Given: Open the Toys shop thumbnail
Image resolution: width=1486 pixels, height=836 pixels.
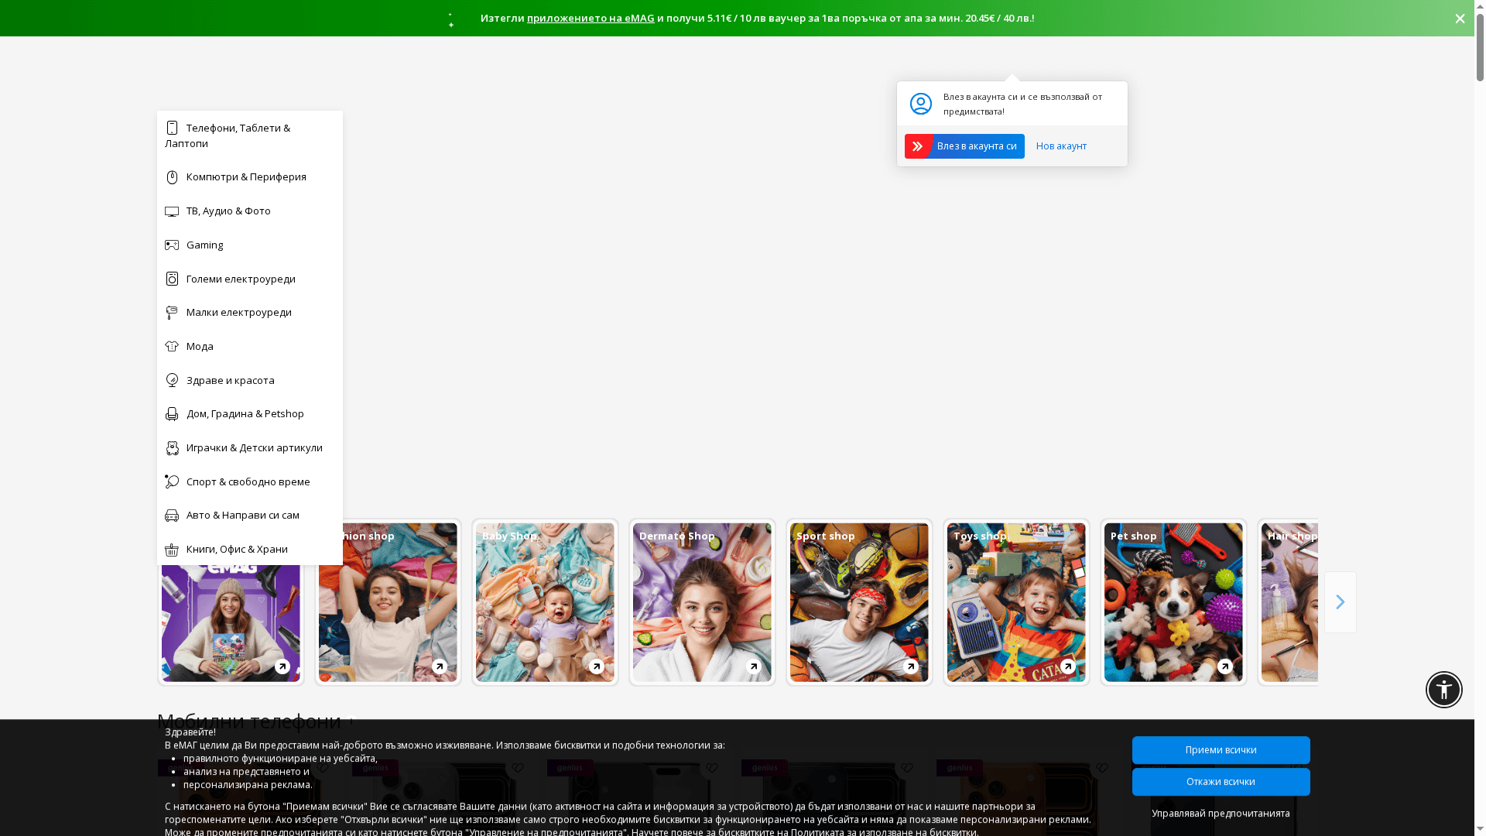Looking at the screenshot, I should click(1016, 602).
